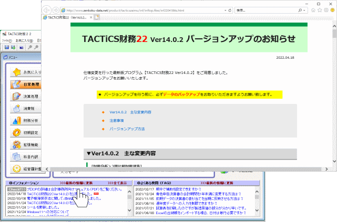The width and height of the screenshot is (337, 222).
Task: Click browser vertical scrollbar up arrow
Action: (334, 26)
